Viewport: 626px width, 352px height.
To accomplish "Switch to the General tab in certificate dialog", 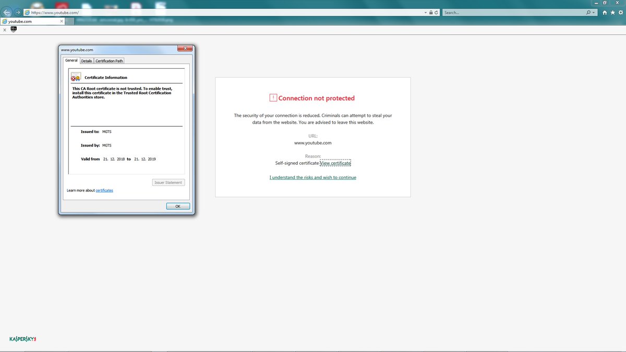I will coord(71,60).
